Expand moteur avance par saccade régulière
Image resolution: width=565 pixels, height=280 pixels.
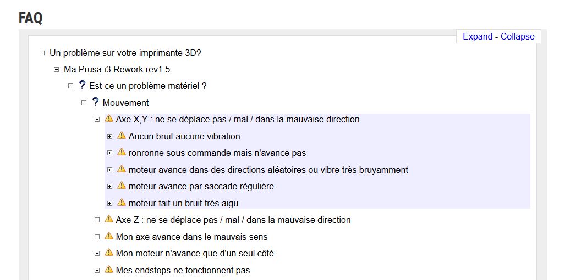coord(110,187)
